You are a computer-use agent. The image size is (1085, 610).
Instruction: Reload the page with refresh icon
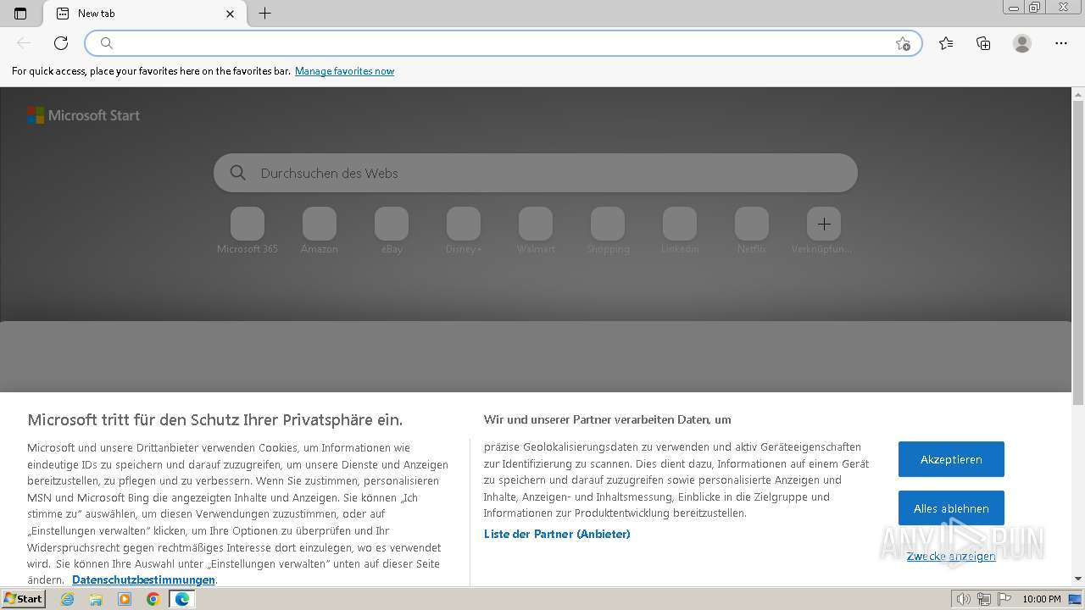click(x=61, y=43)
